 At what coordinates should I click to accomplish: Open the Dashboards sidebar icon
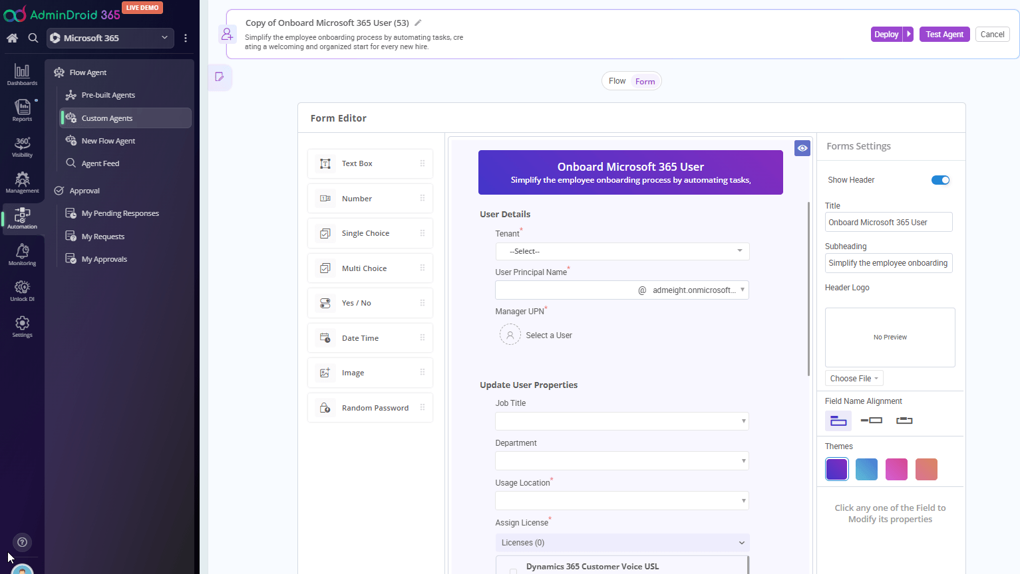click(22, 74)
